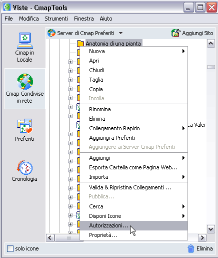Expand the first collapsed tree node

pos(70,62)
